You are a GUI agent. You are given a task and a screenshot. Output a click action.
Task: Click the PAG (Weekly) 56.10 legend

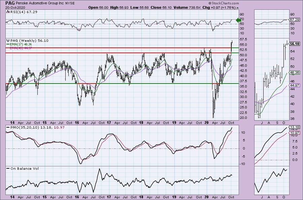(29, 41)
